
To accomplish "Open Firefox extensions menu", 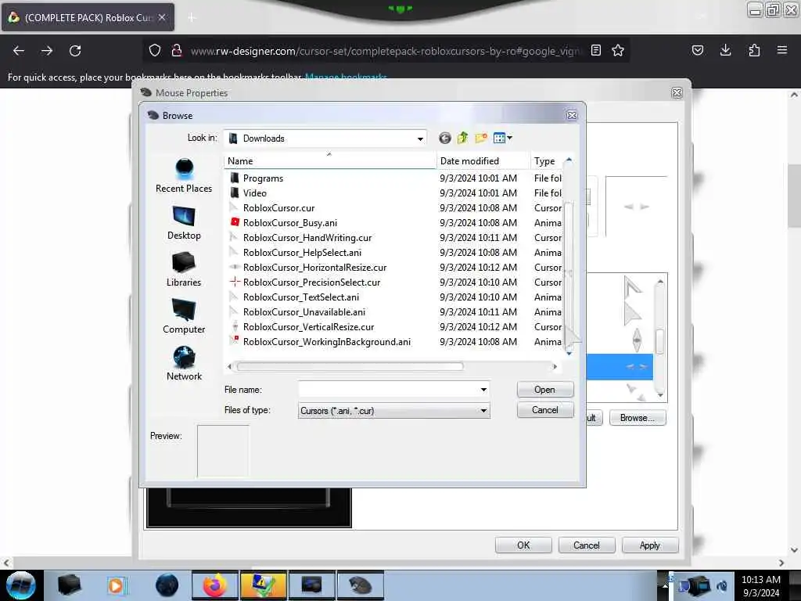I will click(x=754, y=50).
